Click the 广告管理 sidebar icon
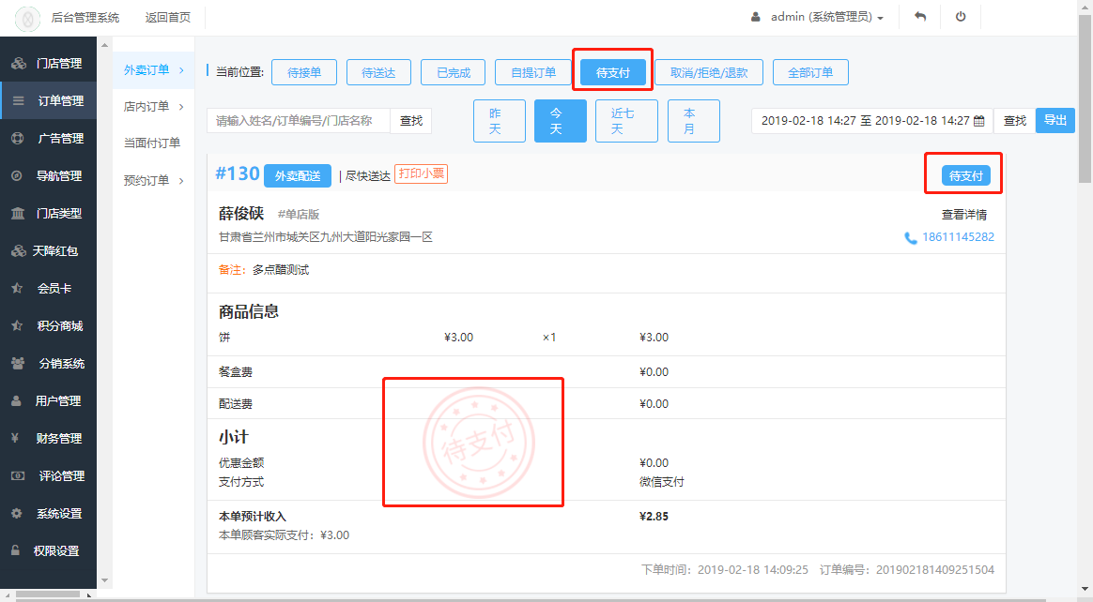This screenshot has height=602, width=1093. point(18,139)
